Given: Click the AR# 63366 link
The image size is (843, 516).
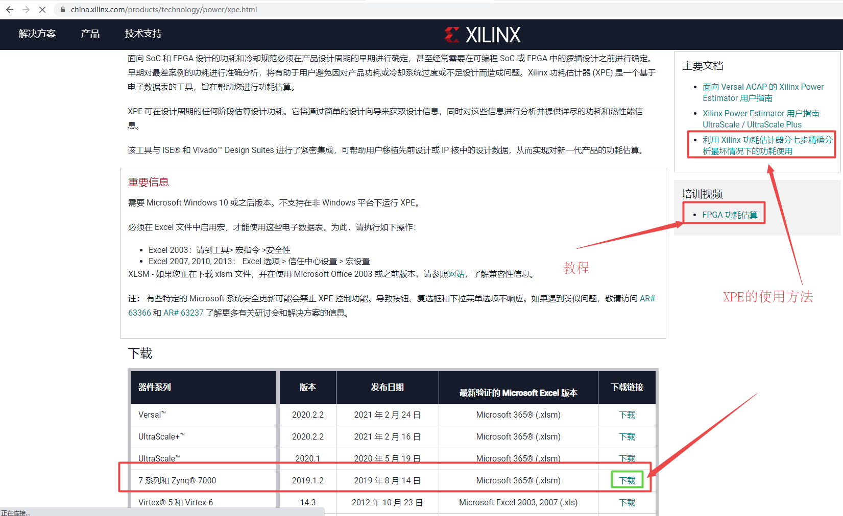Looking at the screenshot, I should coord(139,313).
